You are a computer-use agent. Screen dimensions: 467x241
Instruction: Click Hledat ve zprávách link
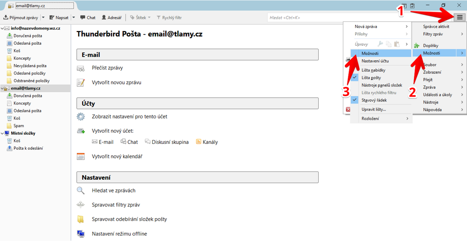coord(113,190)
